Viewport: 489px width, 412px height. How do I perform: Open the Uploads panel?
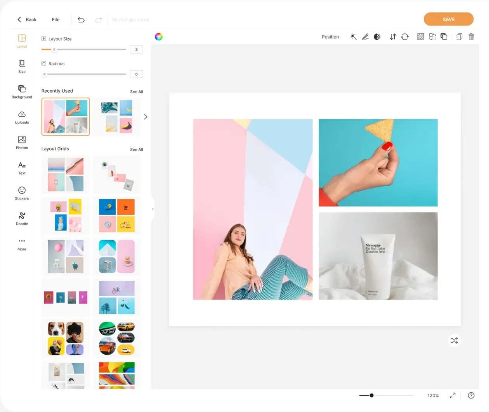pyautogui.click(x=21, y=117)
